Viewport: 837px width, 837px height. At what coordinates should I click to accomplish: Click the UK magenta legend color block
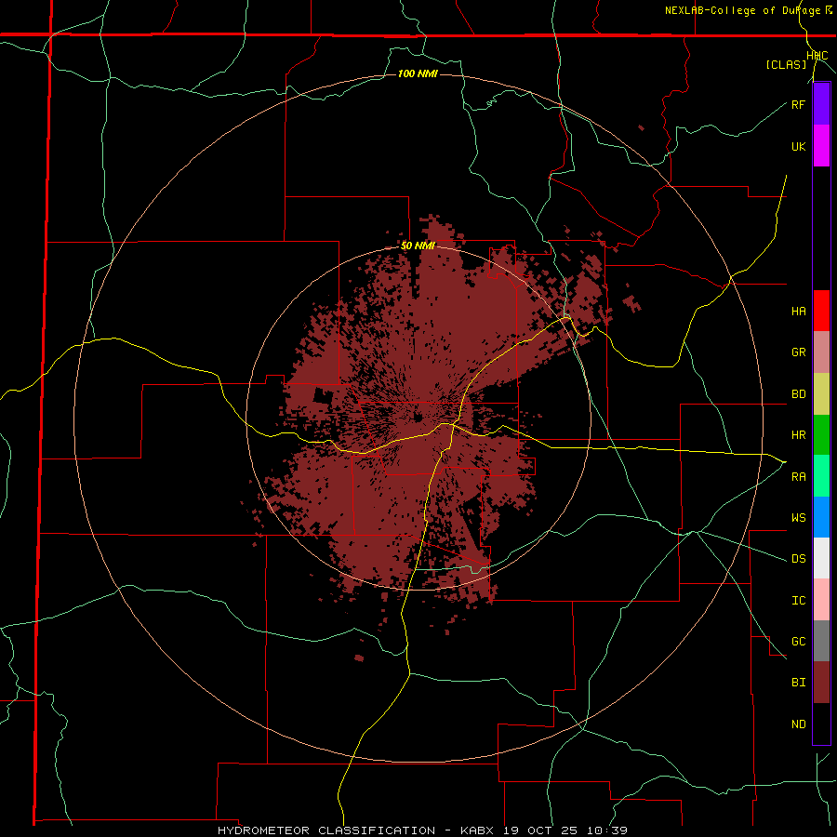[821, 146]
